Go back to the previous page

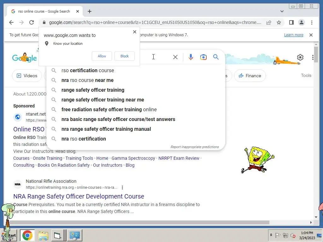click(x=11, y=22)
